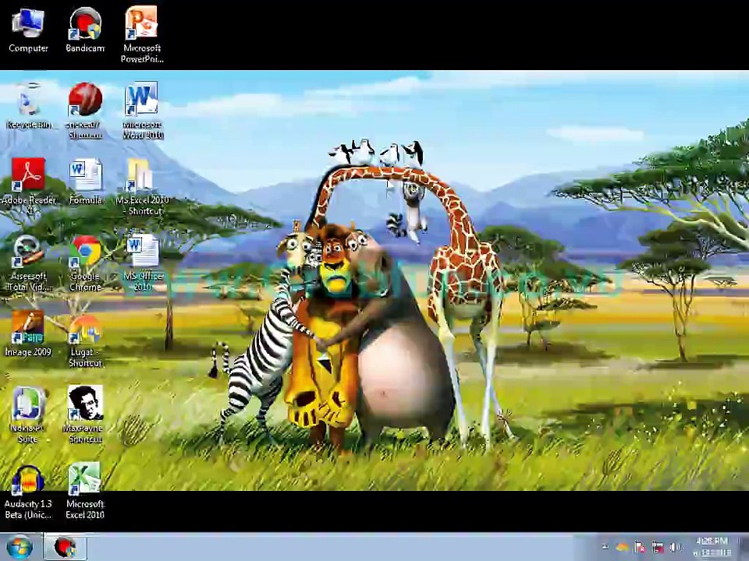Select the Lugat - Shortcut icon

click(86, 340)
